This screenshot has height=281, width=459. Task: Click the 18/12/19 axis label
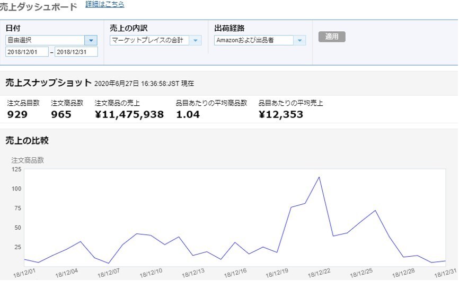point(277,273)
